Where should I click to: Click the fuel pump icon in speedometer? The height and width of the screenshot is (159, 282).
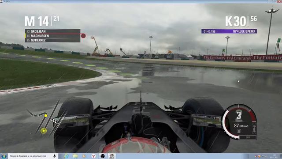tap(239, 131)
